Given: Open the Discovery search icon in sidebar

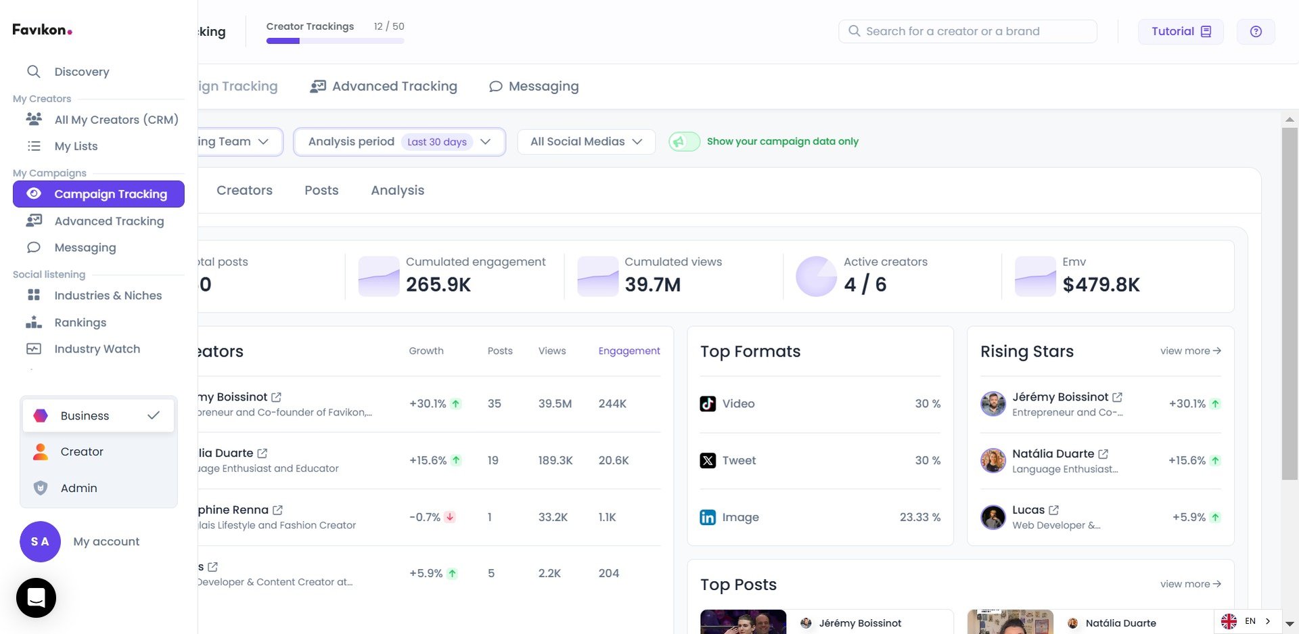Looking at the screenshot, I should coord(33,71).
